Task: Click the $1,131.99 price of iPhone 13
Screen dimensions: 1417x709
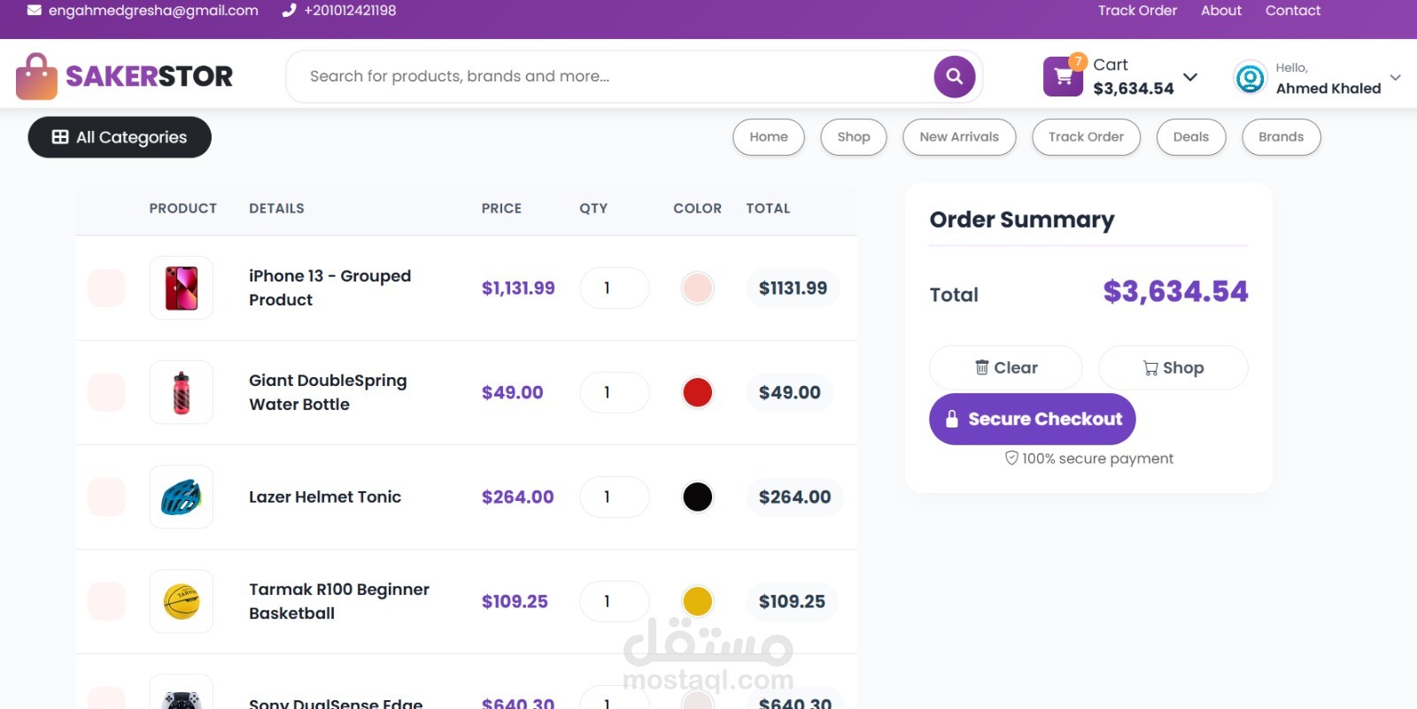Action: click(x=518, y=288)
